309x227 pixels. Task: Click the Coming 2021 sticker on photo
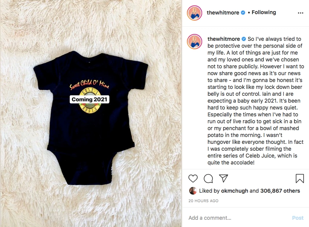point(90,99)
